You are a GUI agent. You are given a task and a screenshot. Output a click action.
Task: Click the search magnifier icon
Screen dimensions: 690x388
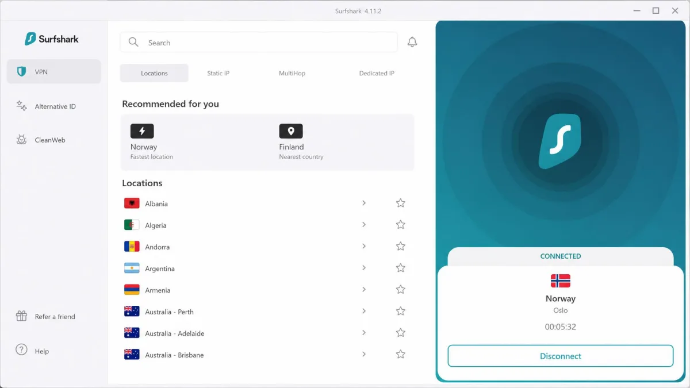coord(133,42)
